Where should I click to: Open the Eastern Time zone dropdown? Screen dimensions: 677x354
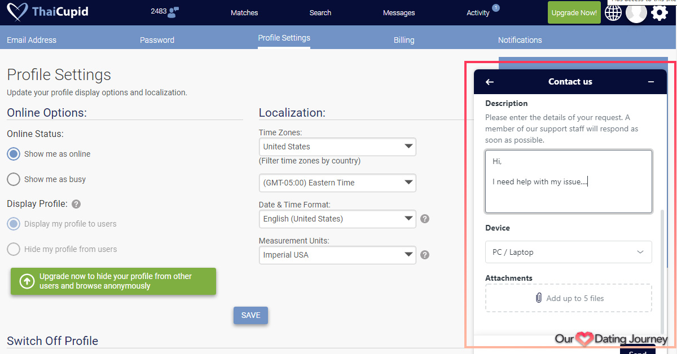[337, 183]
